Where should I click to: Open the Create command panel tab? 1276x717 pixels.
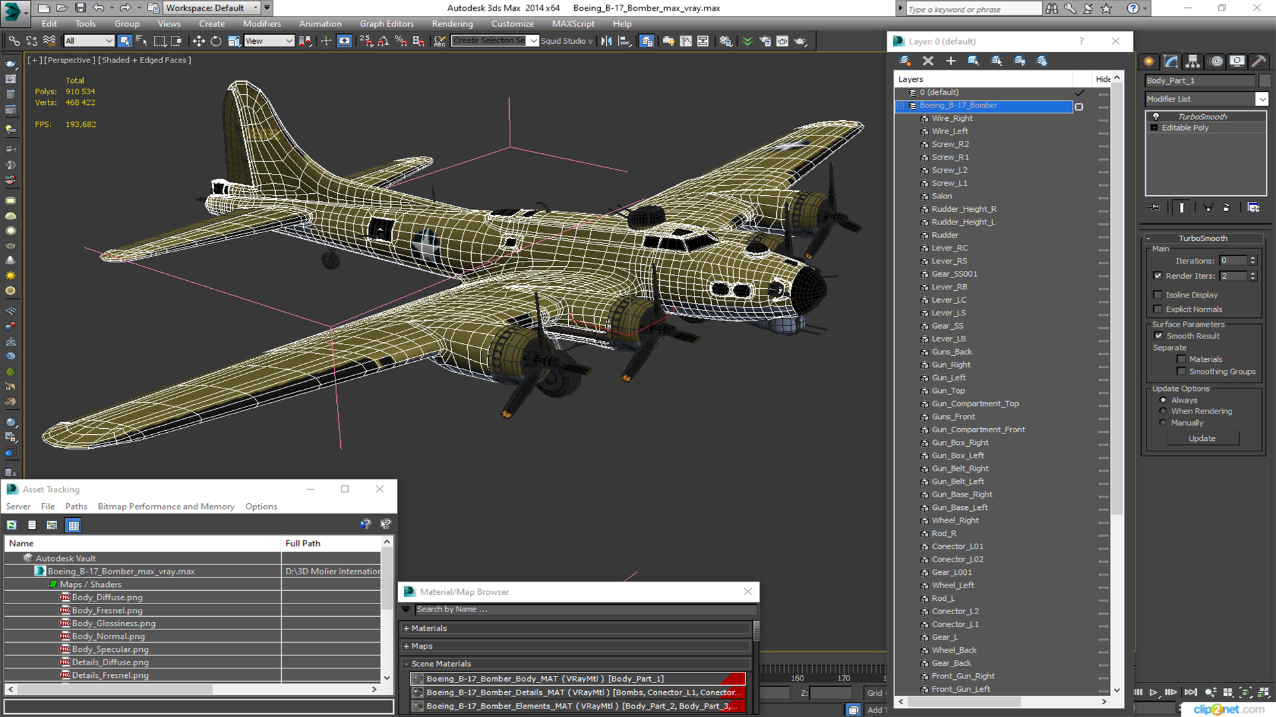pos(1149,61)
